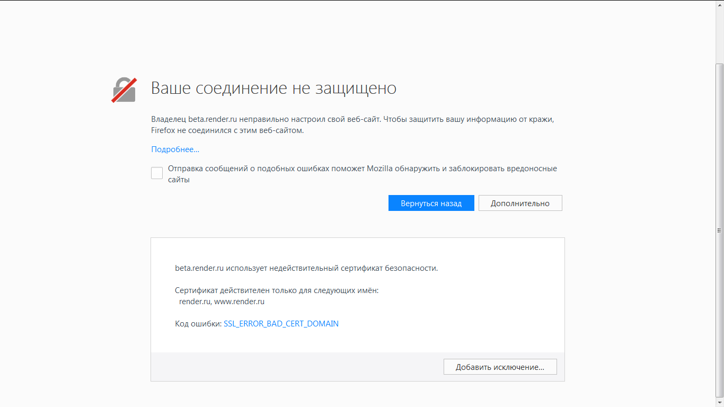Image resolution: width=724 pixels, height=407 pixels.
Task: Click the grey footer left of "Добавить исключение…"
Action: point(297,367)
